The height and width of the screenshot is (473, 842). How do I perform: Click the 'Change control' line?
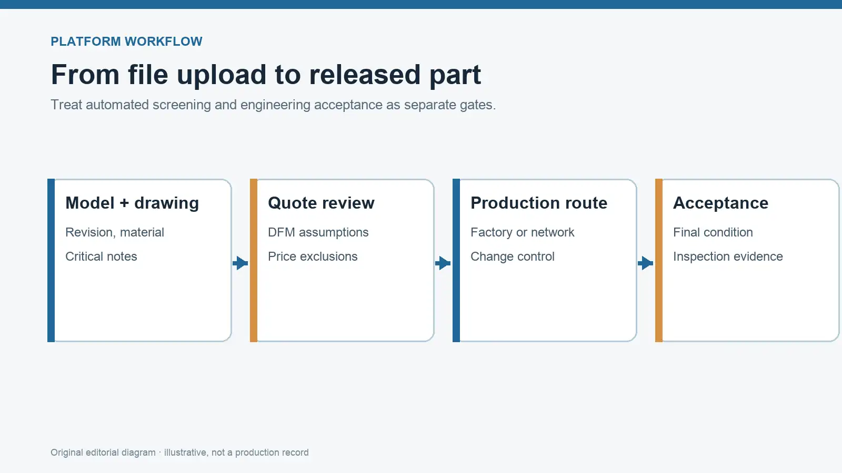point(513,256)
